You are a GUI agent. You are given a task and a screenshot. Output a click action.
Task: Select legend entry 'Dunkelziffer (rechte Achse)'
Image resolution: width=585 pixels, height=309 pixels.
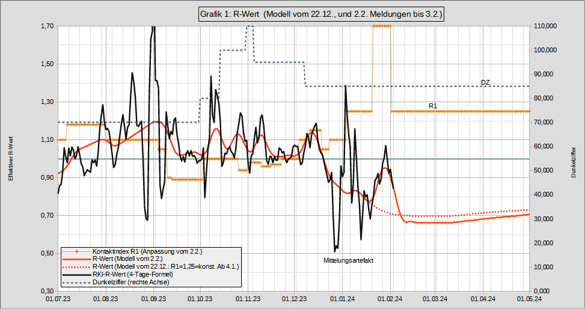[131, 282]
